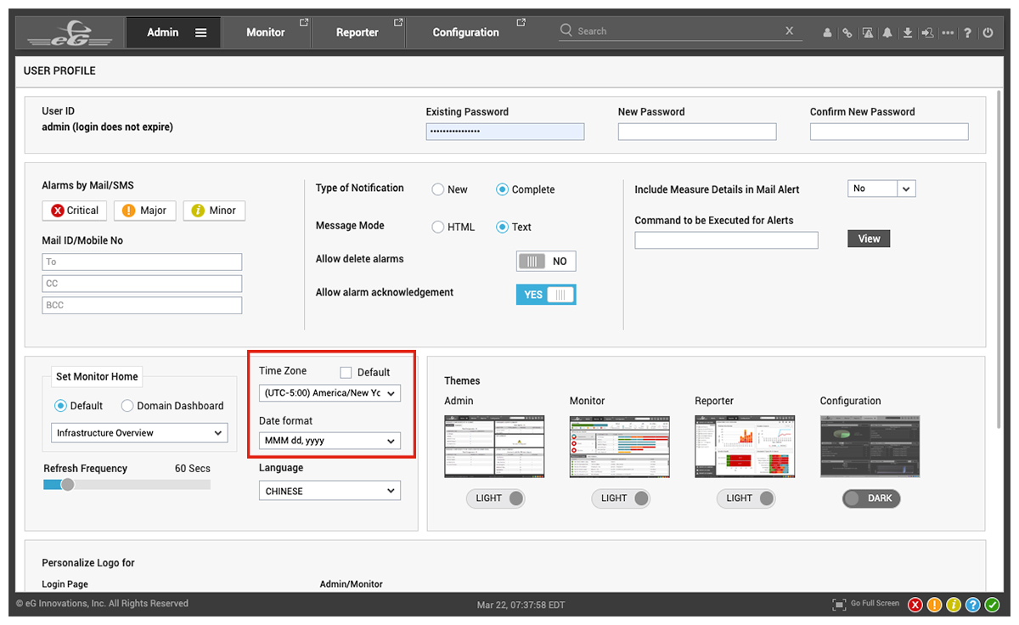This screenshot has height=625, width=1019.
Task: Click the BCC mail ID field
Action: point(142,306)
